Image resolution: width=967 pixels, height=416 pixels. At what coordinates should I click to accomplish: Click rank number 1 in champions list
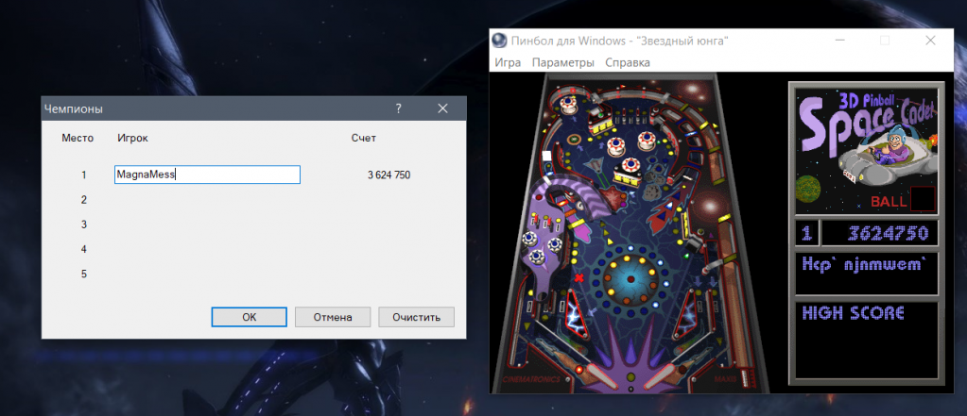tap(84, 175)
